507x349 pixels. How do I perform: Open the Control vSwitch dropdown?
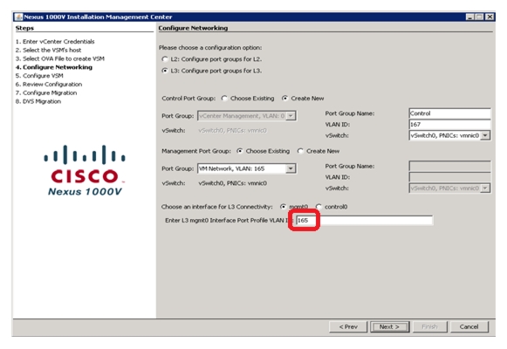pyautogui.click(x=485, y=135)
